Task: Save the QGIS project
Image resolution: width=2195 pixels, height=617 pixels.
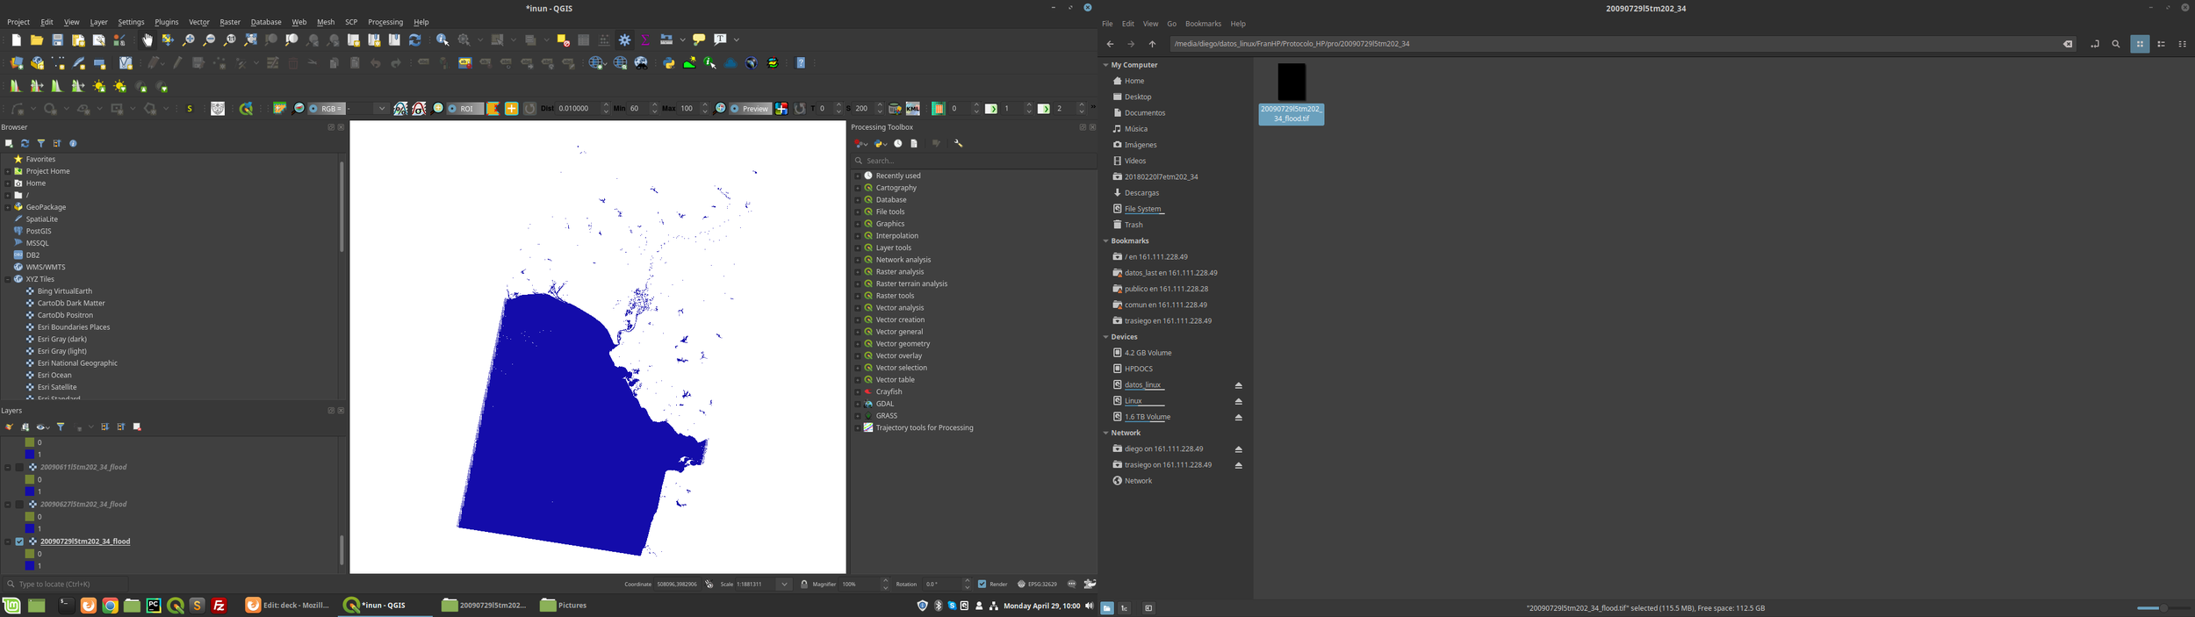Action: pos(57,39)
